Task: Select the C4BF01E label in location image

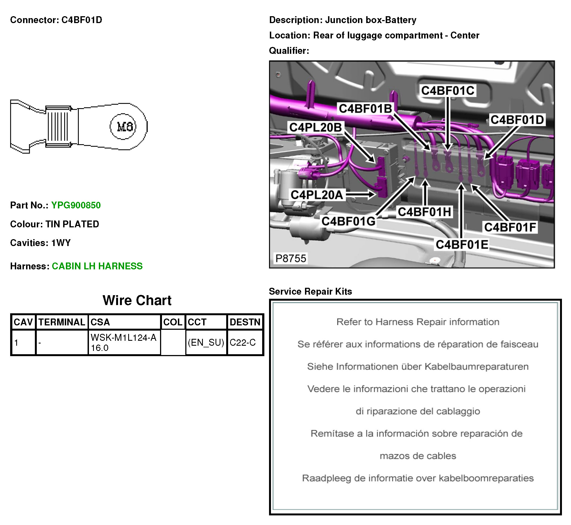Action: (462, 245)
